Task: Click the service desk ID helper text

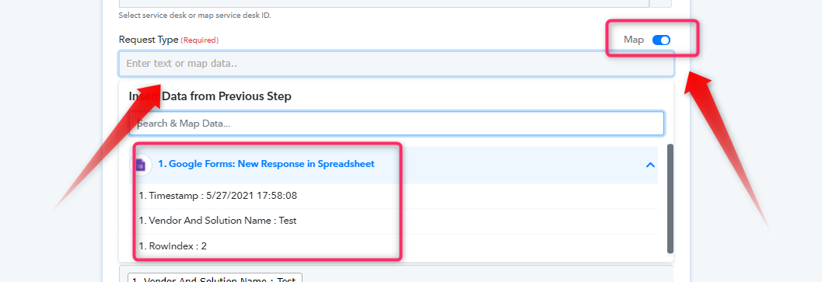Action: pos(195,16)
